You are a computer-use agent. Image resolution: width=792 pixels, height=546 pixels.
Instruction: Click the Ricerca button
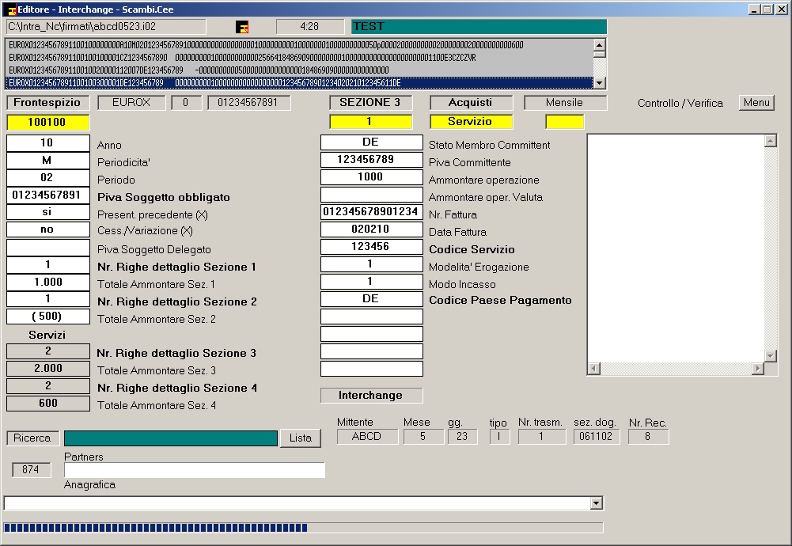[32, 438]
